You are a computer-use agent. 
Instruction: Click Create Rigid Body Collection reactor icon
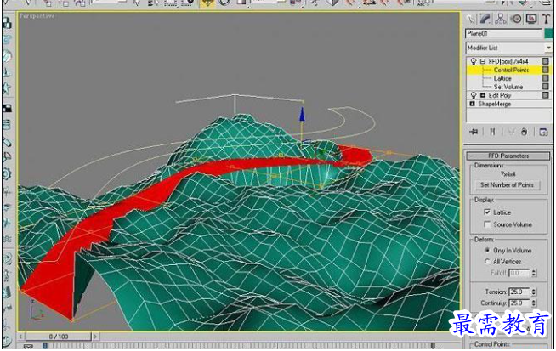[x=7, y=24]
